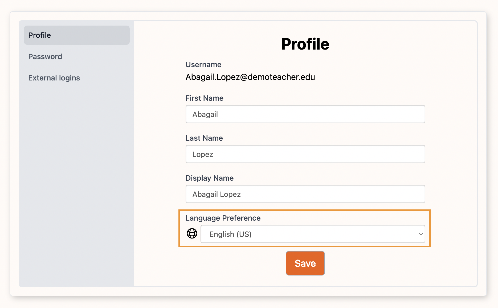Focus the Last Name field containing Lopez
This screenshot has height=308, width=498.
click(305, 154)
